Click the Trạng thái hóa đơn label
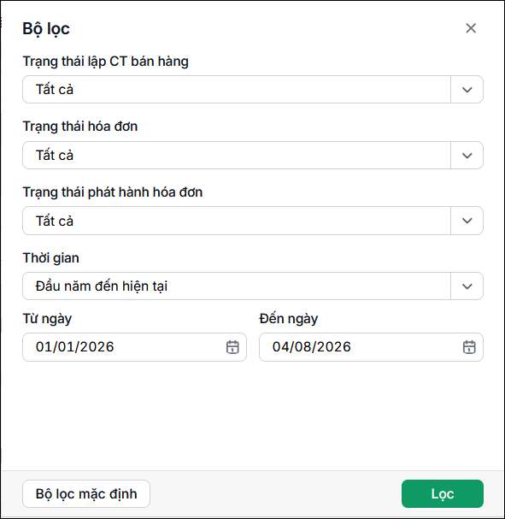Image resolution: width=505 pixels, height=519 pixels. pos(80,127)
